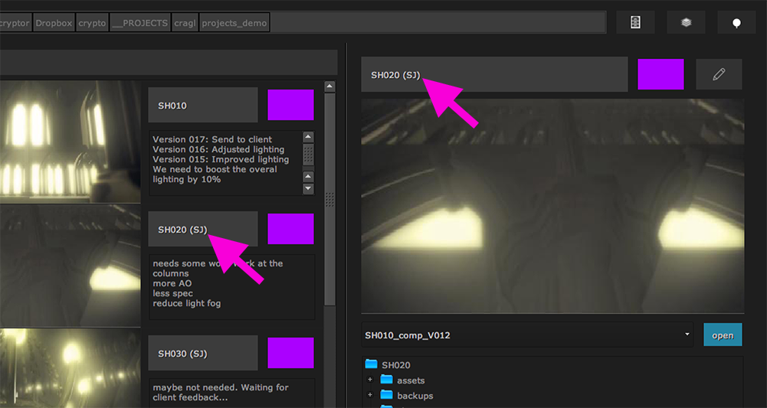Viewport: 767px width, 408px height.
Task: Select the Dropbox path breadcrumb
Action: pos(54,23)
